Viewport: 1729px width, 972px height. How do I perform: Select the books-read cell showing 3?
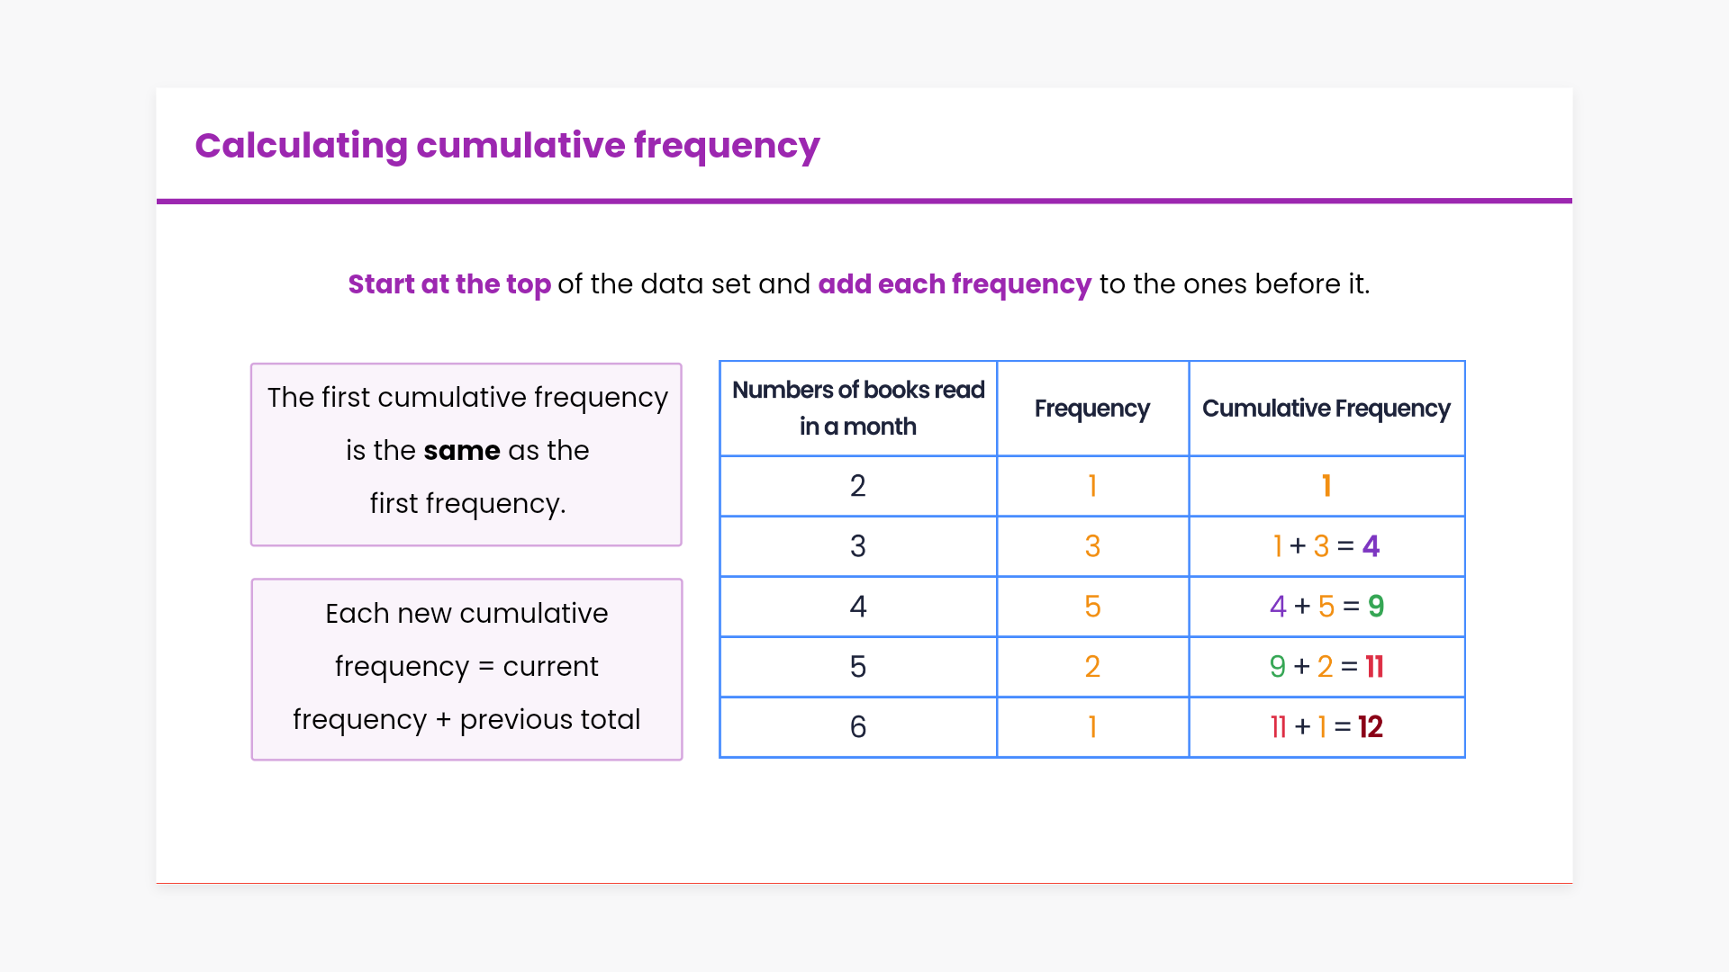[x=857, y=547]
